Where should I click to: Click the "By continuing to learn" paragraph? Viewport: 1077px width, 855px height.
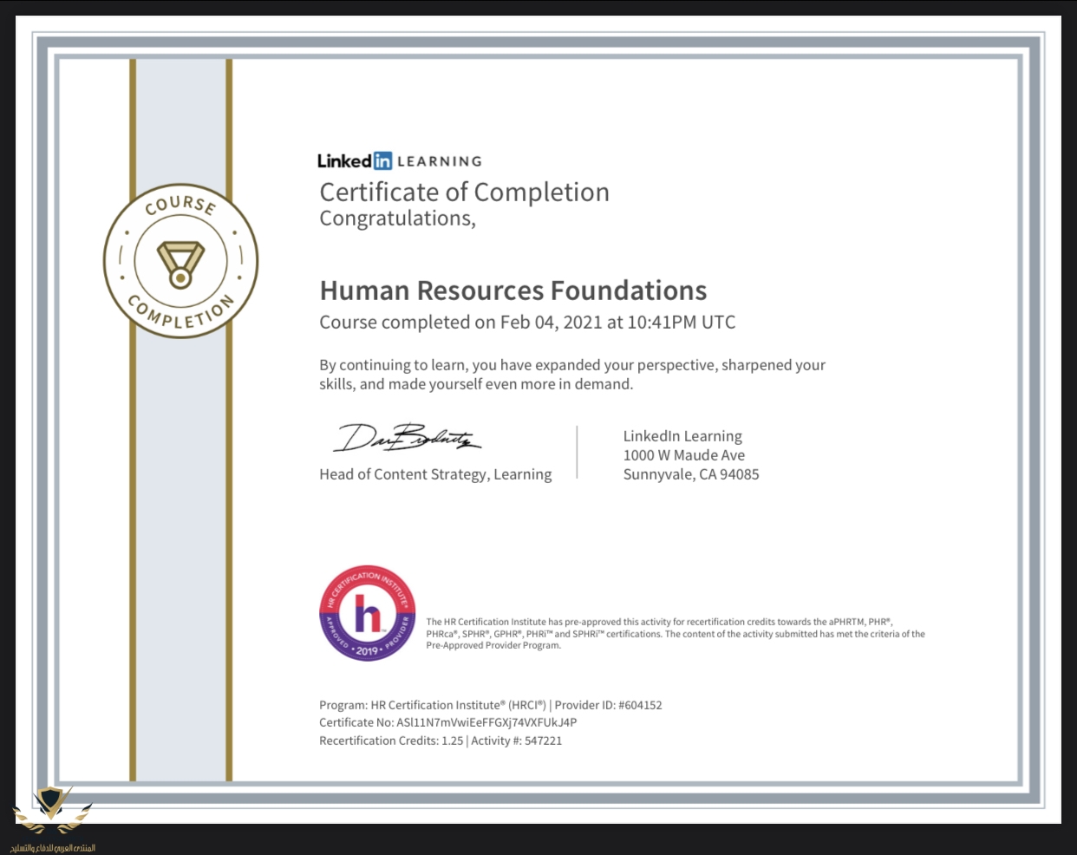[572, 375]
